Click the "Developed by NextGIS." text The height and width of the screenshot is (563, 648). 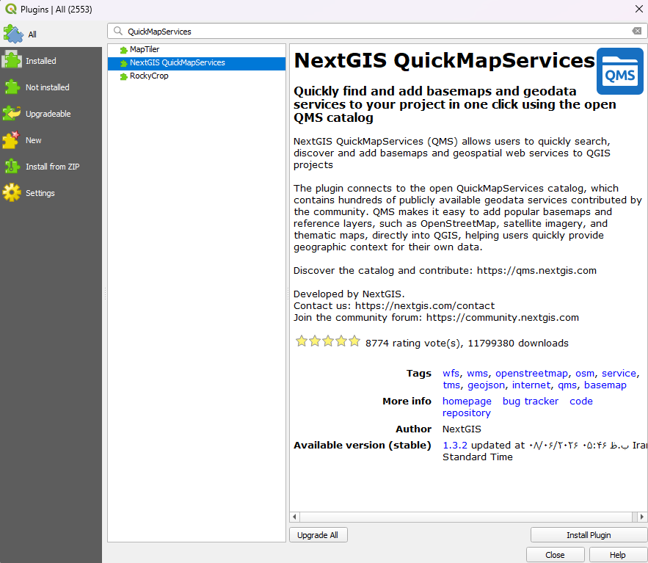pyautogui.click(x=349, y=294)
